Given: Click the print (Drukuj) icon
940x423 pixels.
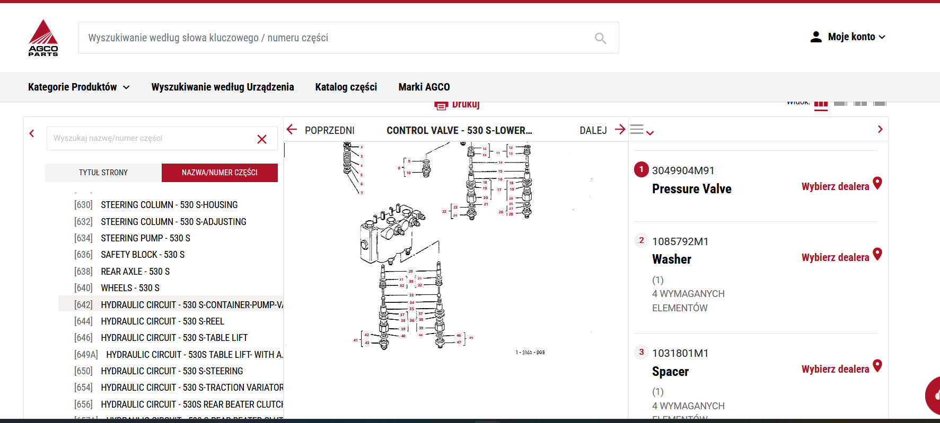Looking at the screenshot, I should click(x=441, y=105).
